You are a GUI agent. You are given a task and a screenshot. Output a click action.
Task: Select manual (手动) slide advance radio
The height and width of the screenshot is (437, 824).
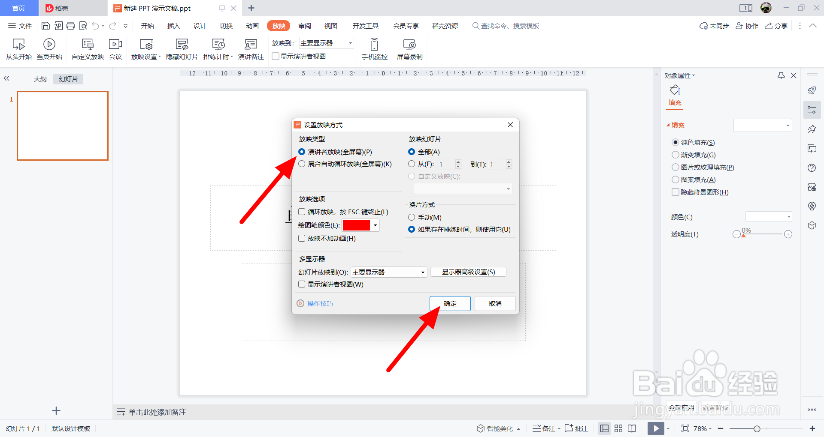pos(412,217)
